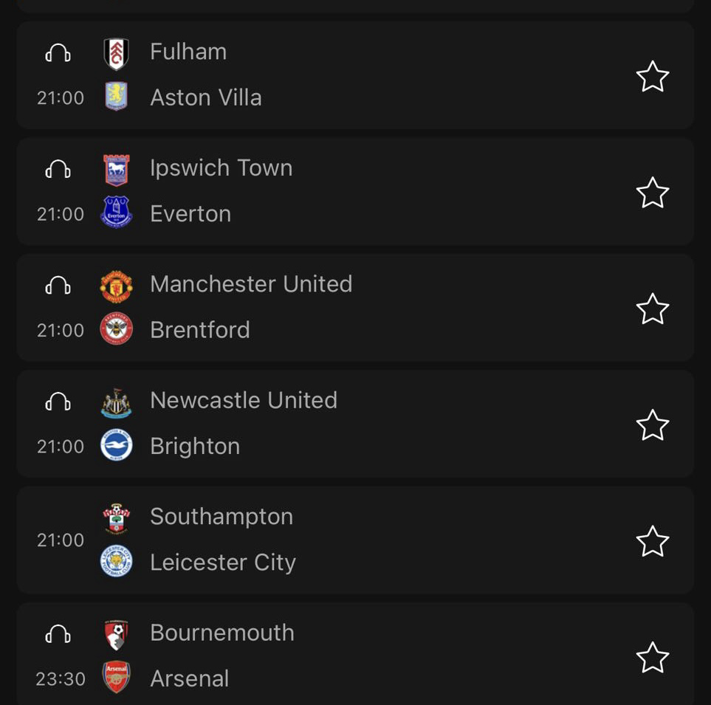Viewport: 711px width, 705px height.
Task: Select Leicester City team name
Action: pos(223,563)
